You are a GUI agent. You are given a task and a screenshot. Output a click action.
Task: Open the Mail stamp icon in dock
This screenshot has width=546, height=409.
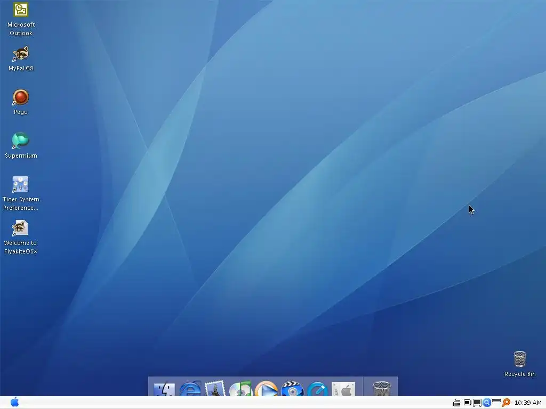pos(215,389)
